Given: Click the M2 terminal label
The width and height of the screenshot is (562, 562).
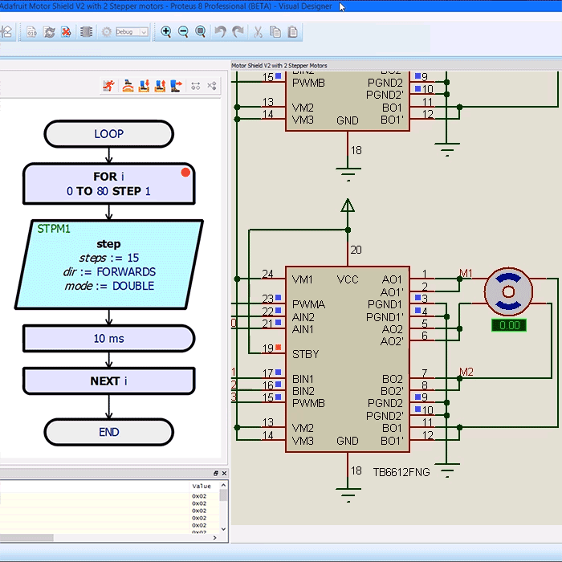Looking at the screenshot, I should 466,372.
